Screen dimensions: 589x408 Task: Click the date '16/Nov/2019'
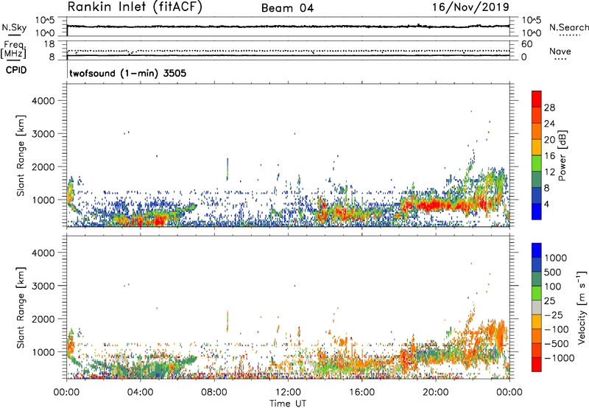[470, 7]
